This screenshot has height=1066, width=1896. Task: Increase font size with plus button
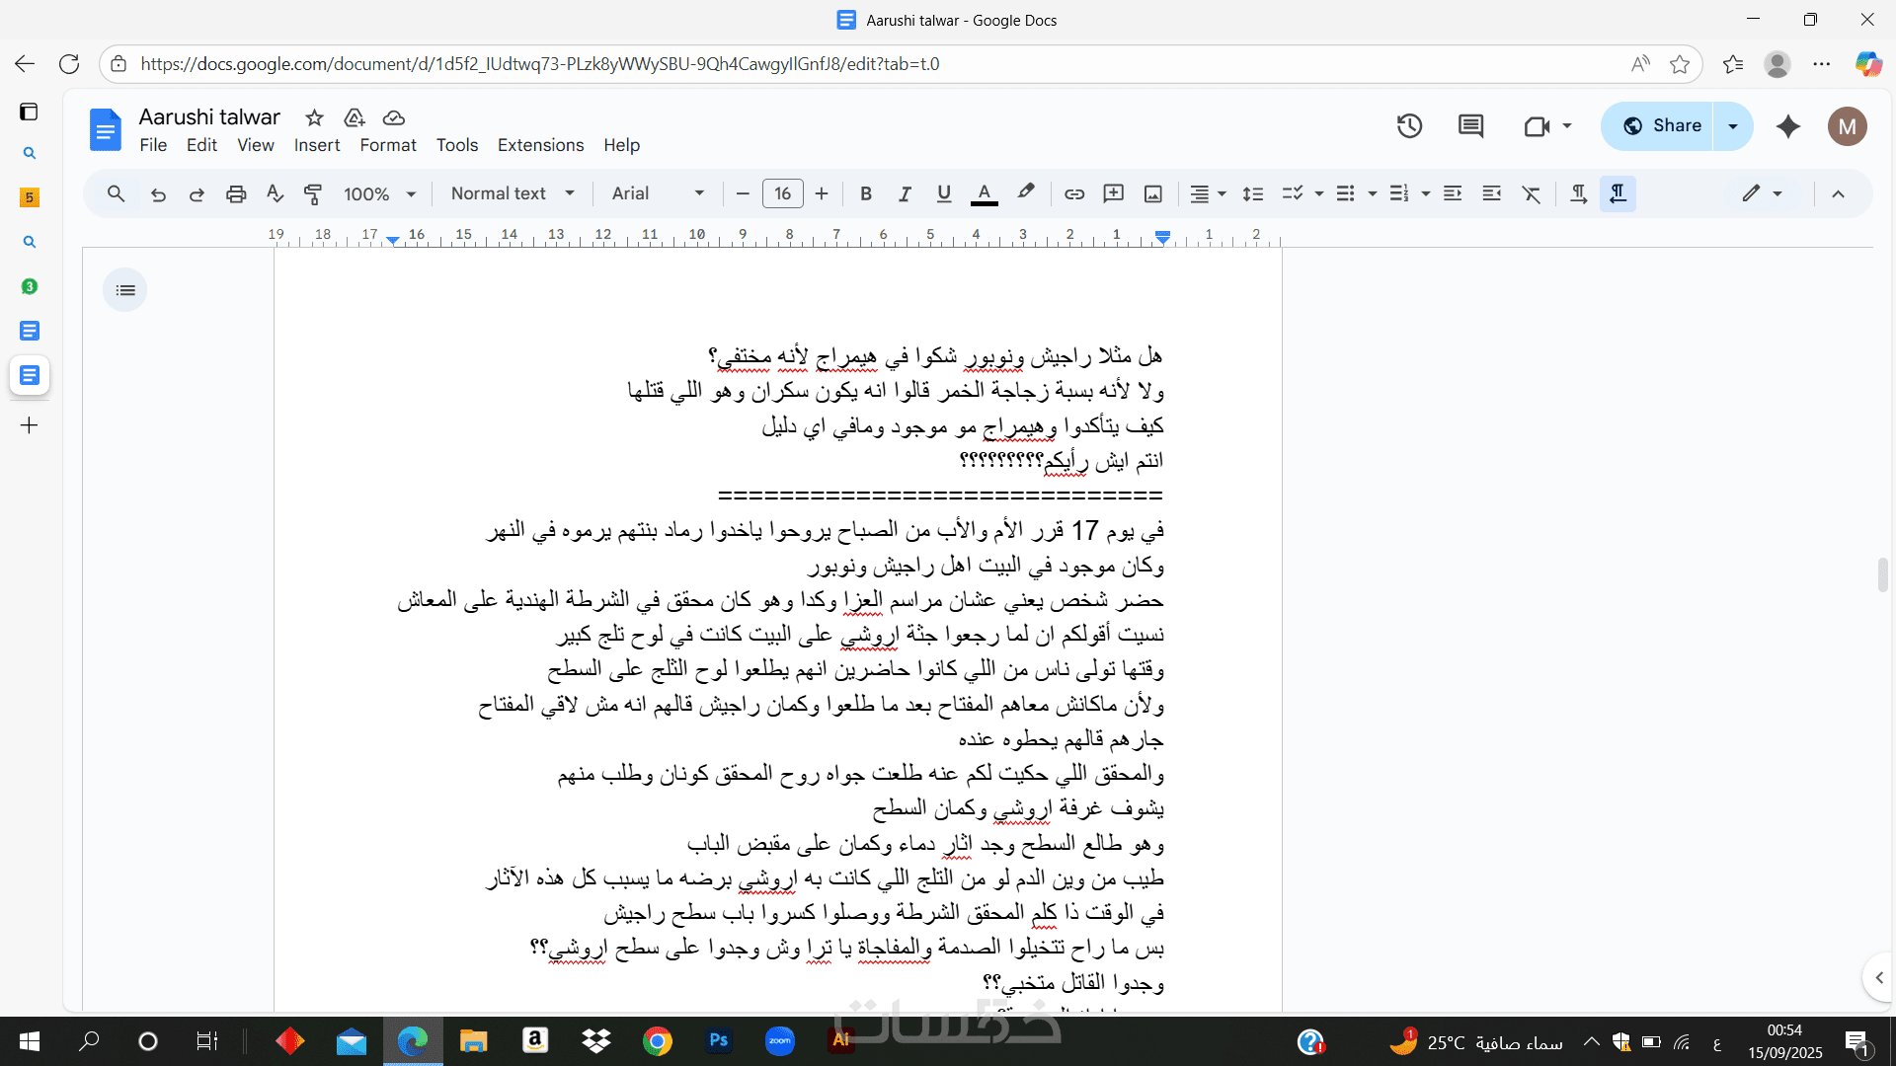[x=822, y=193]
